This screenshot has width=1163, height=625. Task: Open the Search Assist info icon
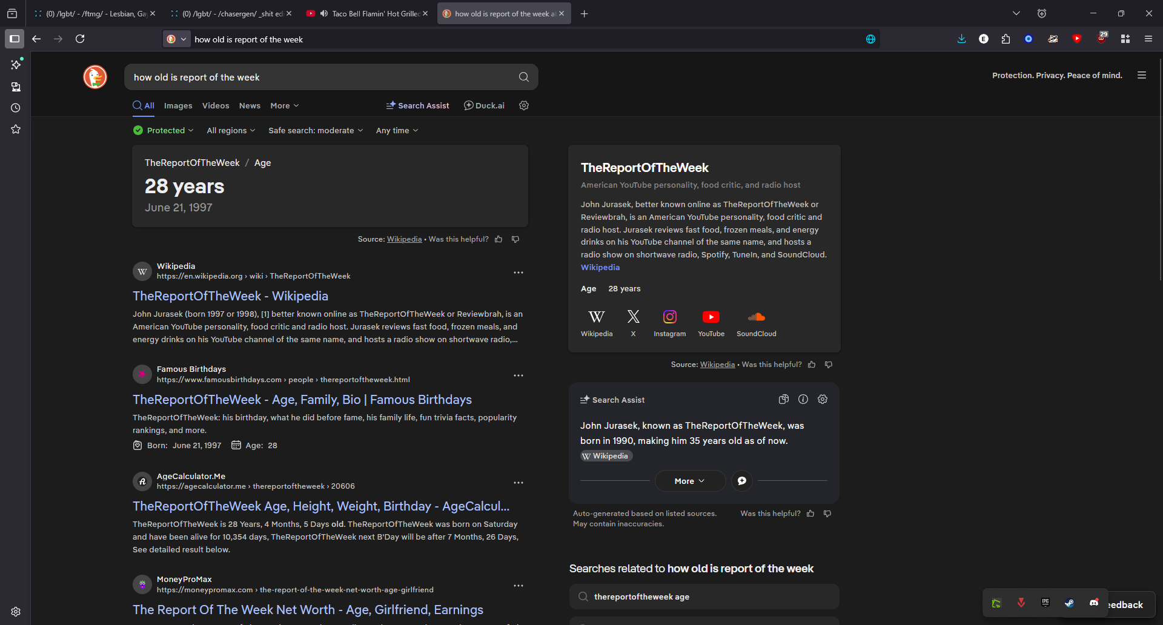point(803,399)
